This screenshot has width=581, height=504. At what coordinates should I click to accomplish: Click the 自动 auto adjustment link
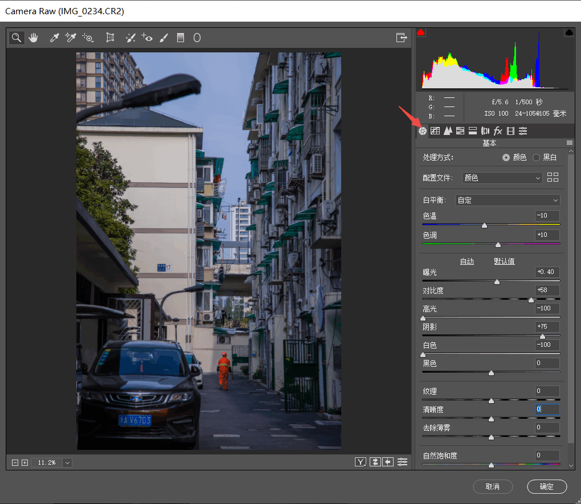click(467, 261)
